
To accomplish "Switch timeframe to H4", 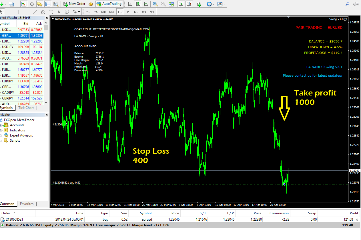I will click(x=128, y=12).
